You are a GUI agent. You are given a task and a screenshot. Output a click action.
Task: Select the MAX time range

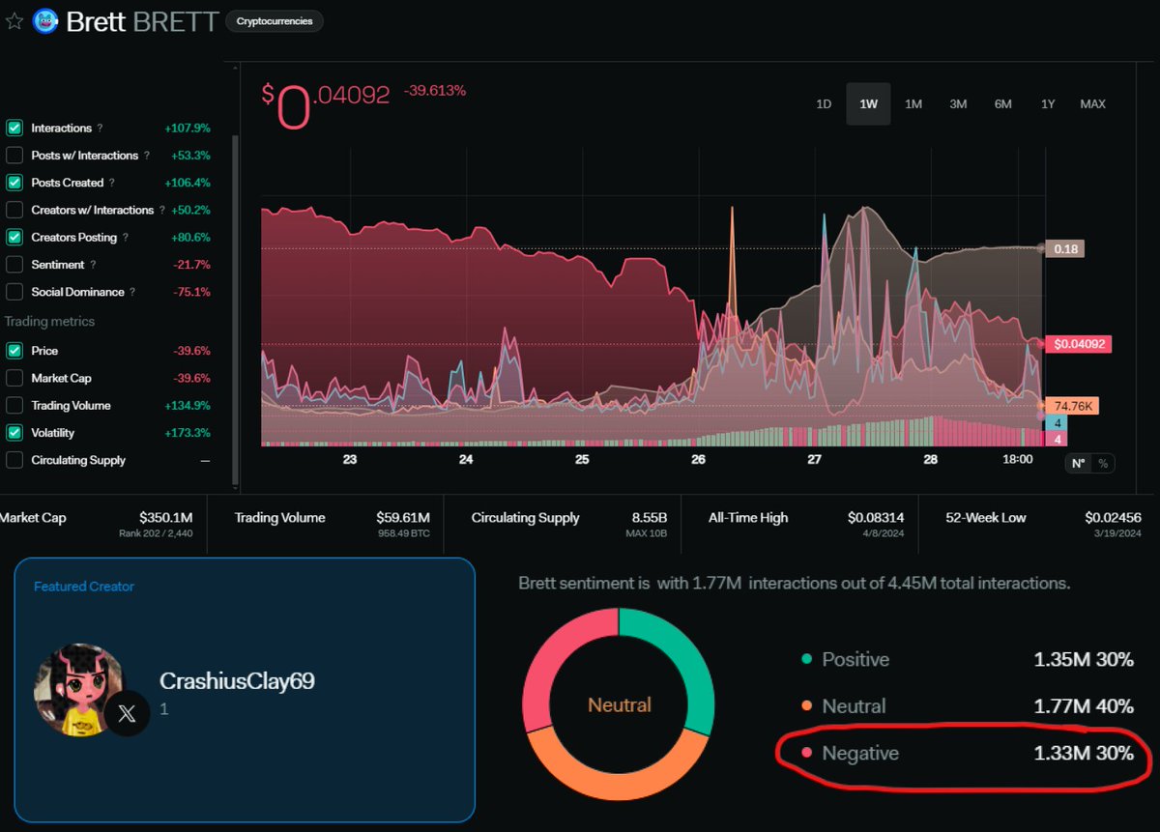click(x=1093, y=103)
